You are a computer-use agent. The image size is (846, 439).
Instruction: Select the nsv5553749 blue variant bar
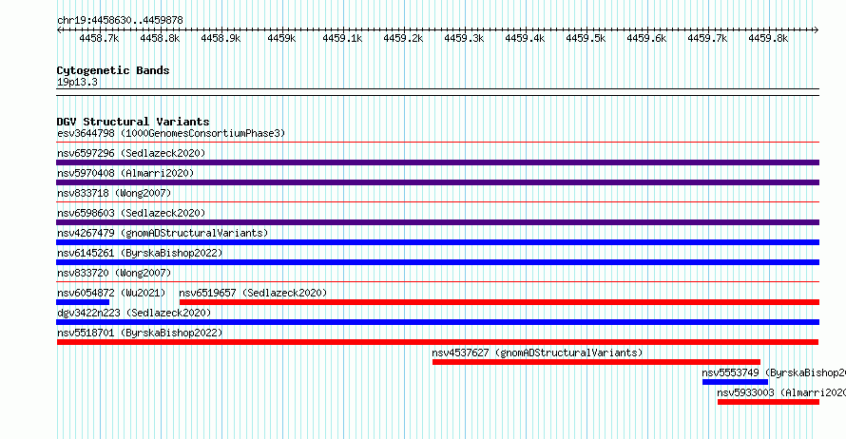(735, 382)
